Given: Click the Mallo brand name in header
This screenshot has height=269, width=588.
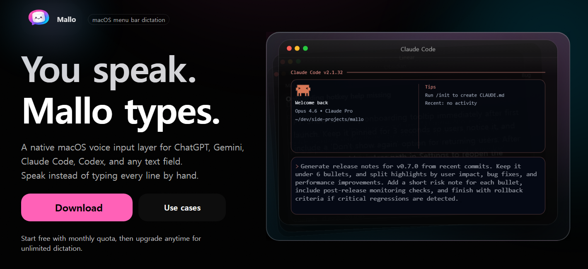Looking at the screenshot, I should 66,19.
